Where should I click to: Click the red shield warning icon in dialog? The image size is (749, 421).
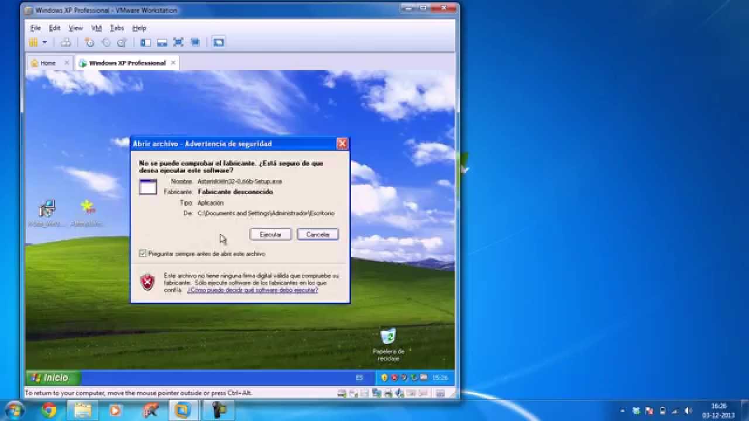tap(147, 282)
